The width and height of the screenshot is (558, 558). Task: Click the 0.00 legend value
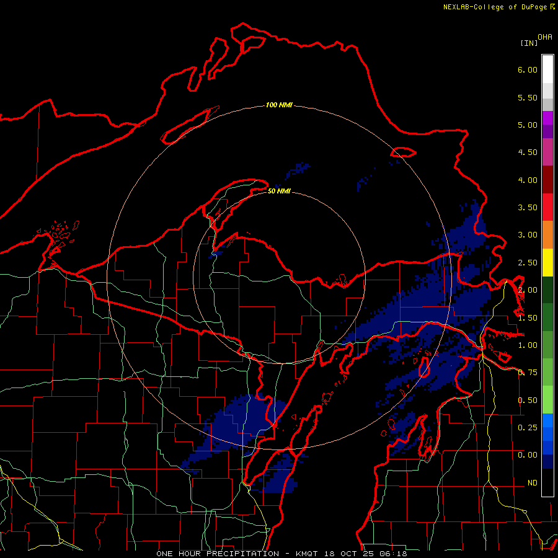(x=528, y=455)
